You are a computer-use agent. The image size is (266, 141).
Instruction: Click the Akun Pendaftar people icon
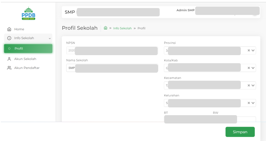pos(9,68)
